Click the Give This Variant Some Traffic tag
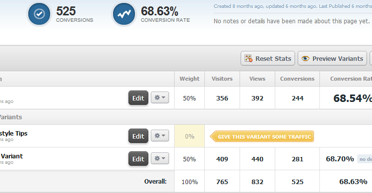Viewport: 372px width, 193px height. coord(262,137)
